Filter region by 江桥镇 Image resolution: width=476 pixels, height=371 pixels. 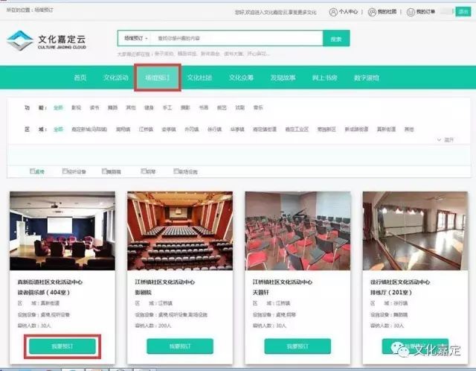[145, 129]
